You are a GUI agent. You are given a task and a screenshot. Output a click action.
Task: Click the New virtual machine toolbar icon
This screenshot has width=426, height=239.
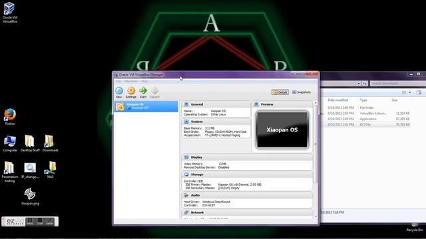119,92
